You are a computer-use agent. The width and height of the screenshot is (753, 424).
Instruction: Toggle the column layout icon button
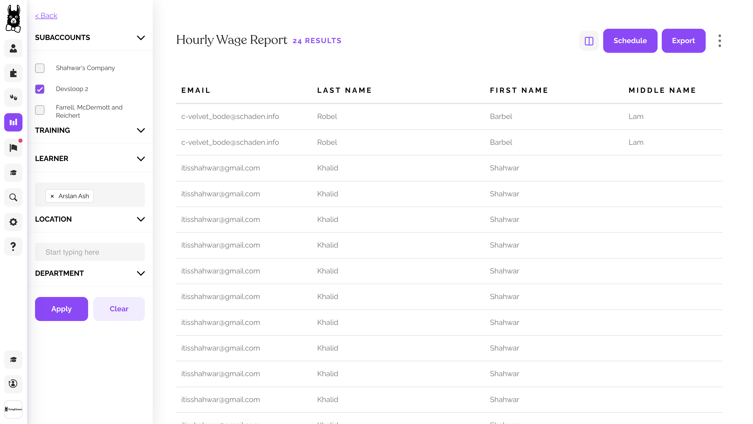(x=589, y=41)
